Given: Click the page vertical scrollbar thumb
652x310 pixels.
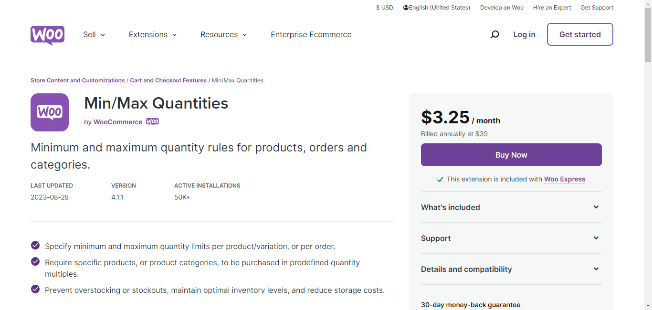Looking at the screenshot, I should [648, 35].
